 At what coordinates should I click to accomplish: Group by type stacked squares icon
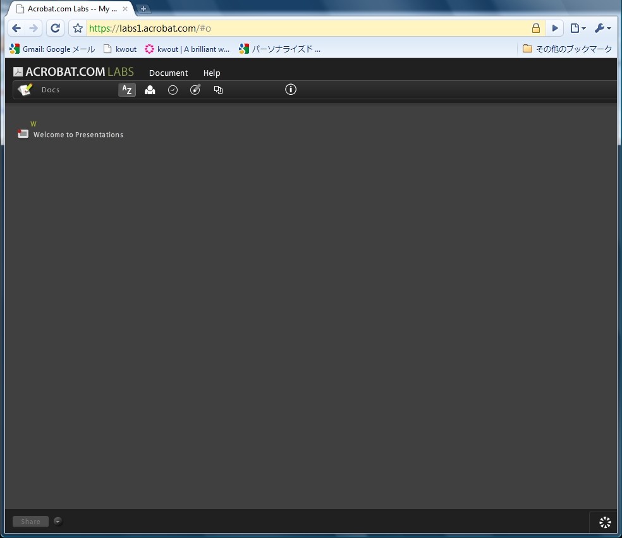[218, 90]
